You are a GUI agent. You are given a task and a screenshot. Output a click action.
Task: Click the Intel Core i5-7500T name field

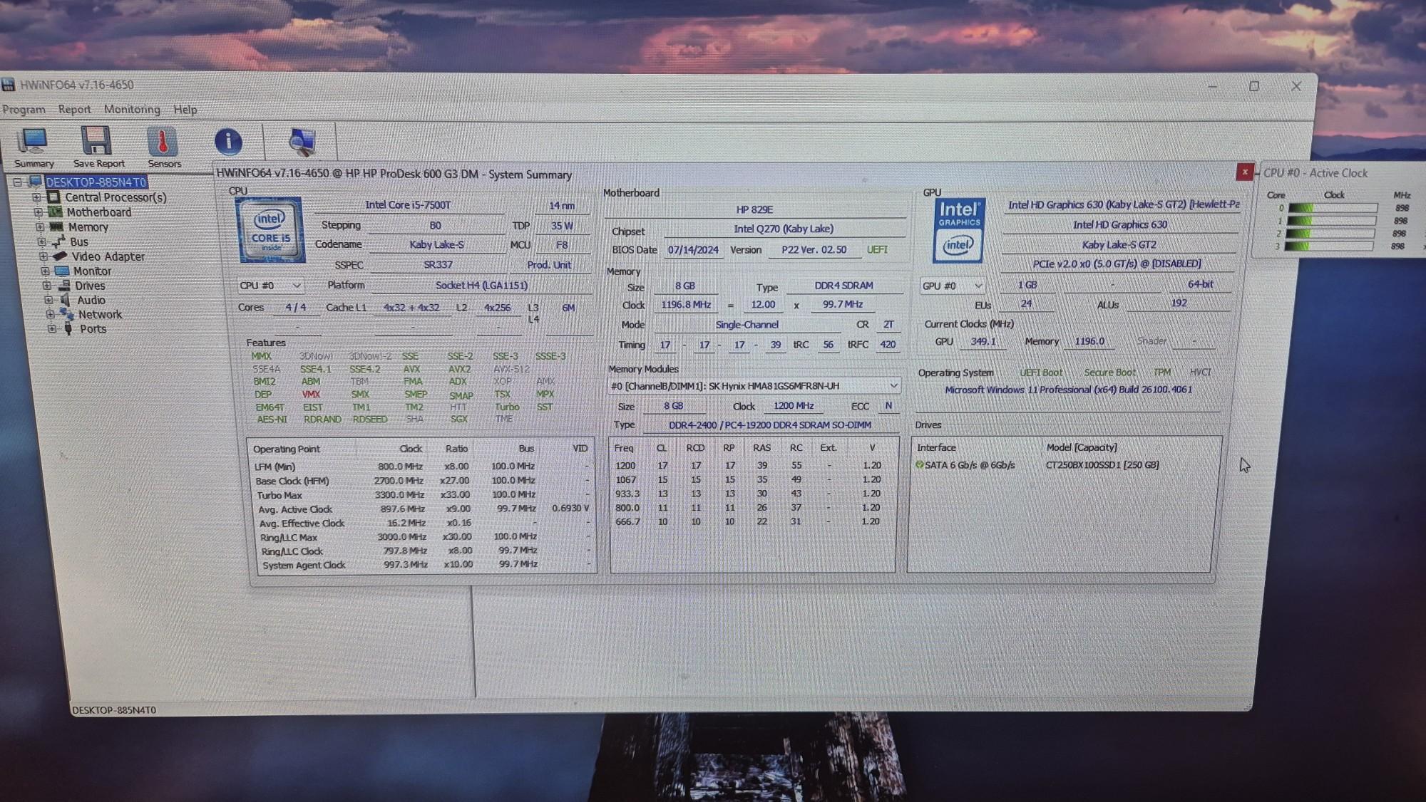click(408, 204)
